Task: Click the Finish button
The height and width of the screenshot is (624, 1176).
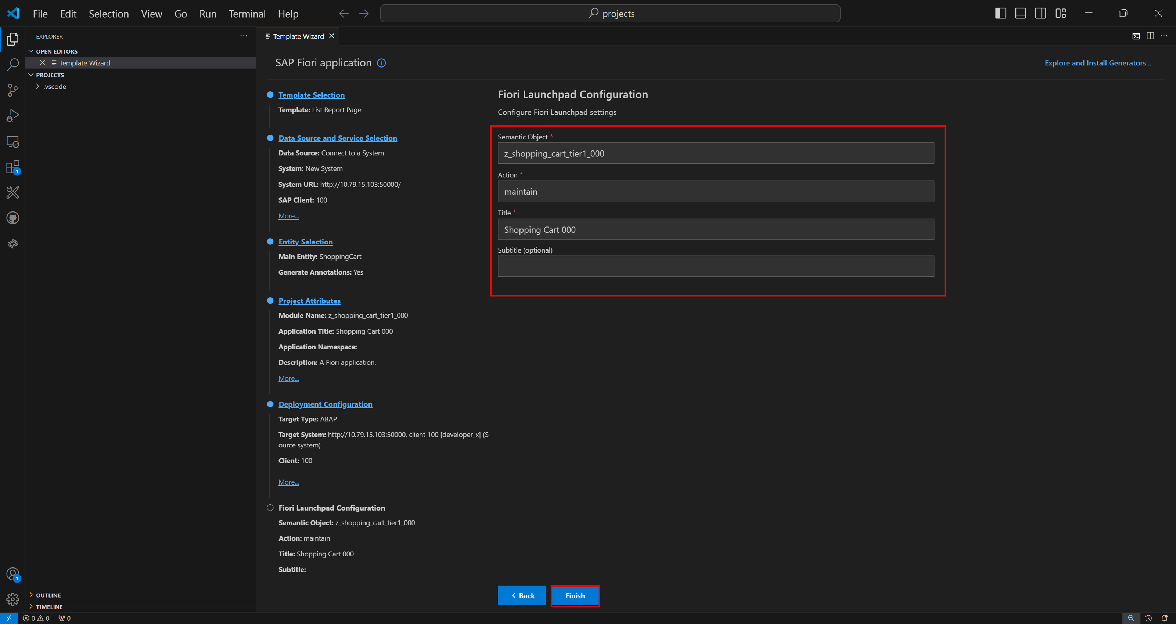Action: (575, 595)
